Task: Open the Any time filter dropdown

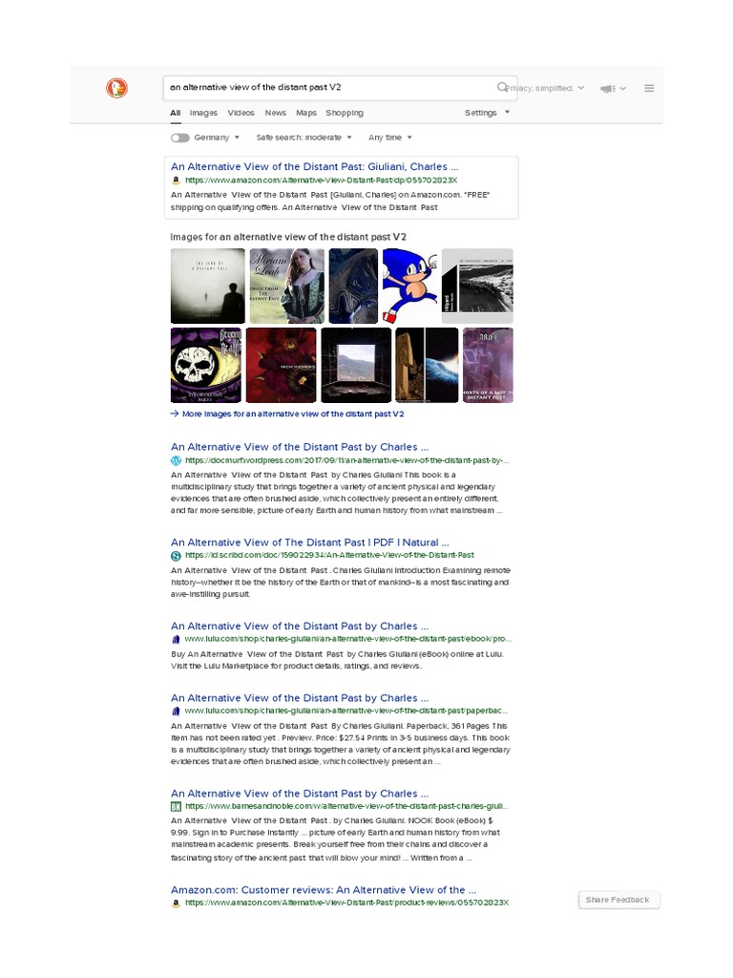Action: 390,138
